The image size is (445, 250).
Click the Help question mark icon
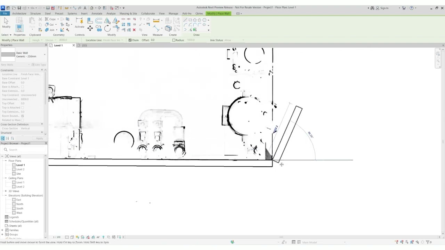(x=412, y=8)
